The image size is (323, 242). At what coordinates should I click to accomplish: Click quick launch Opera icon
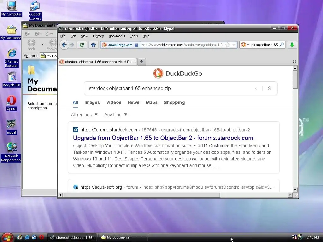[x=42, y=237]
